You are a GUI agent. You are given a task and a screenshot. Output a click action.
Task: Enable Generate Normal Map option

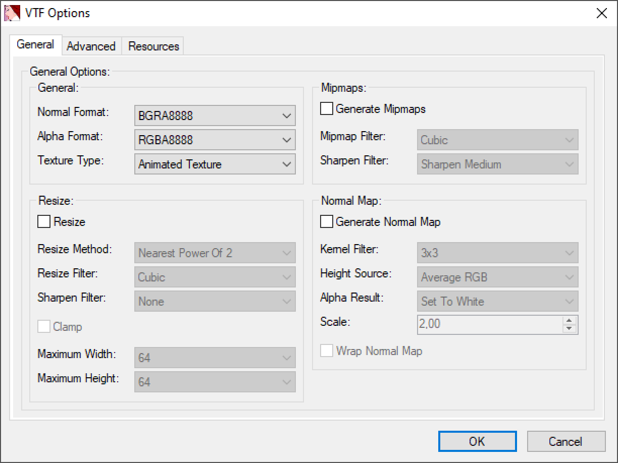click(327, 222)
